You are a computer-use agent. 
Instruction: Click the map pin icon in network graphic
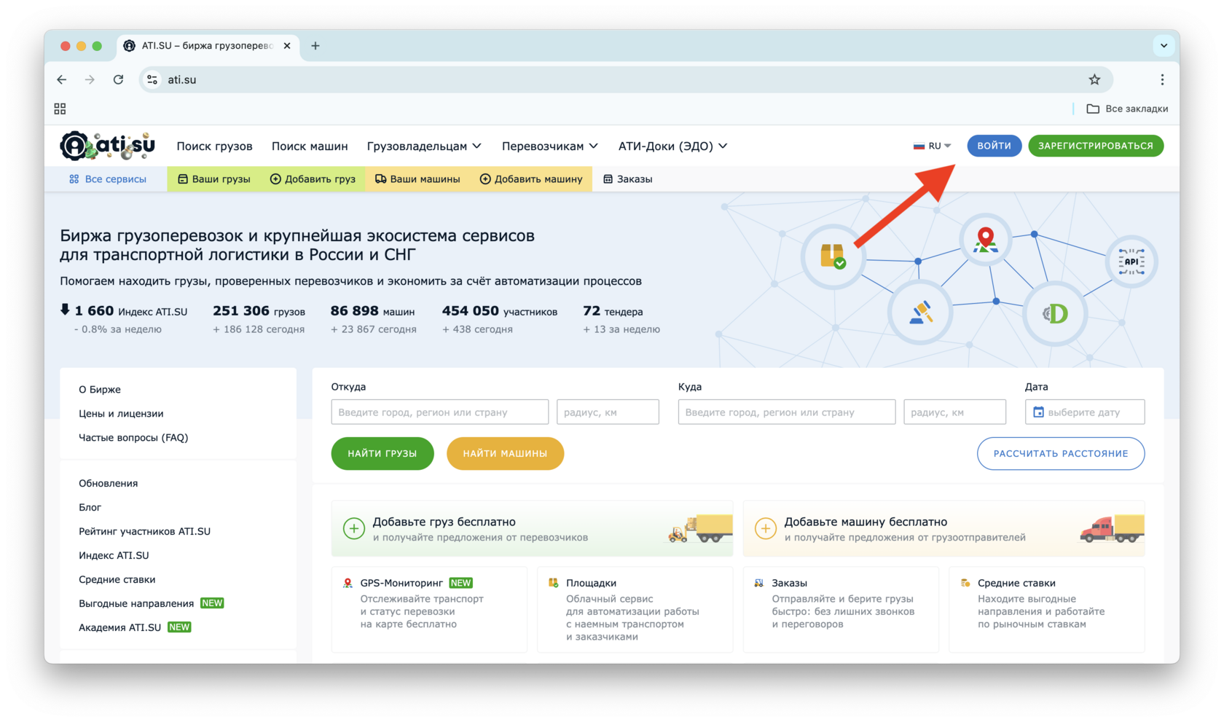click(x=985, y=240)
